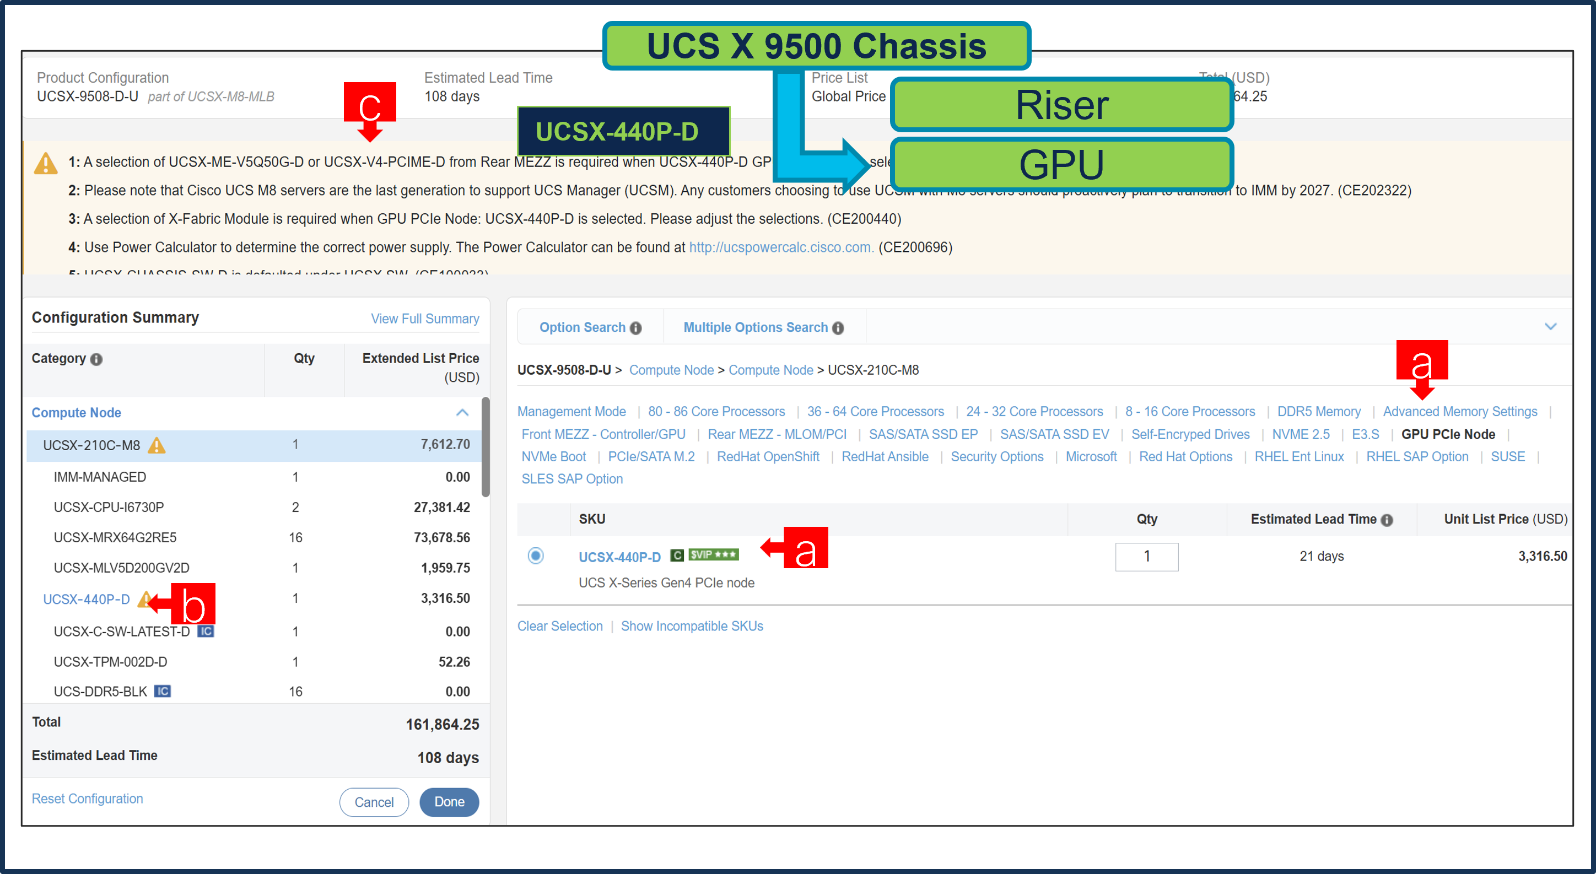Viewport: 1596px width, 874px height.
Task: Click the green C badge beside UCSX-440P-D SKU
Action: click(x=677, y=555)
